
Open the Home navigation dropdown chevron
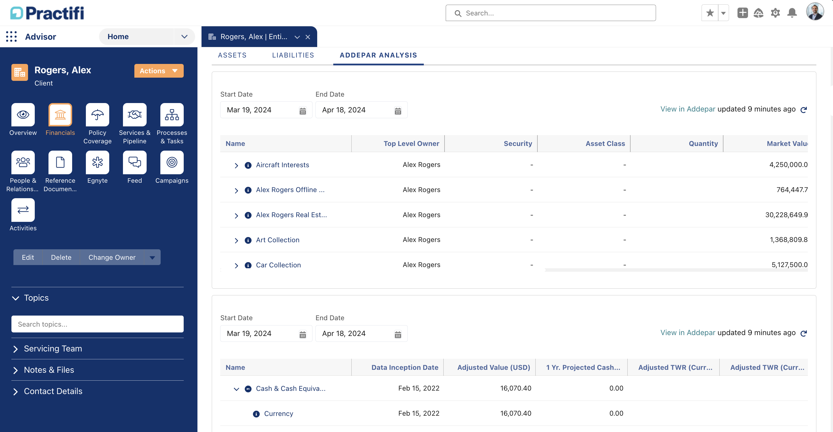184,36
